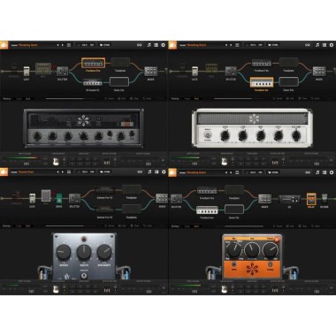The height and width of the screenshot is (336, 336).
Task: Select the SPLITTER block next to the green DRIVE pedal
Action: 74,199
